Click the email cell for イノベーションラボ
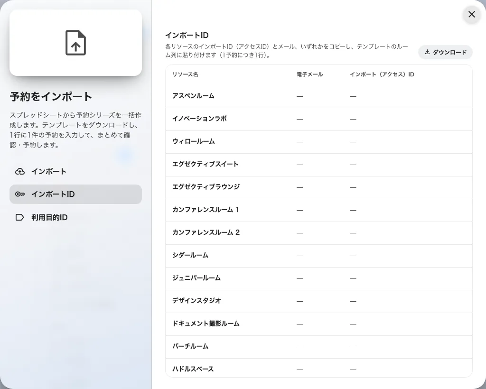 click(299, 119)
